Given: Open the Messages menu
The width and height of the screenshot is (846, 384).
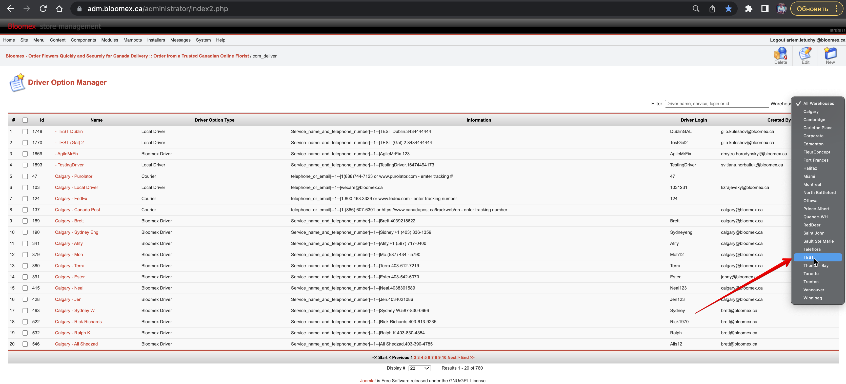Looking at the screenshot, I should tap(180, 40).
